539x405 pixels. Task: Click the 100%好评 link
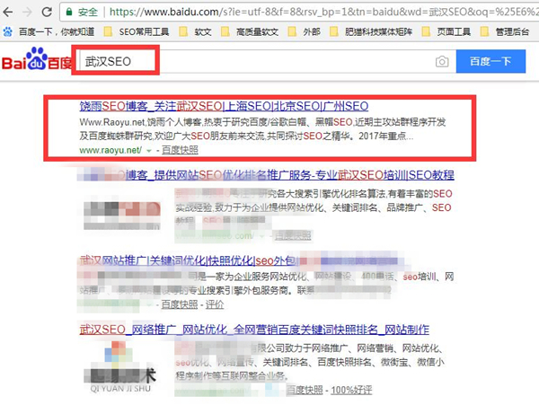(x=351, y=390)
